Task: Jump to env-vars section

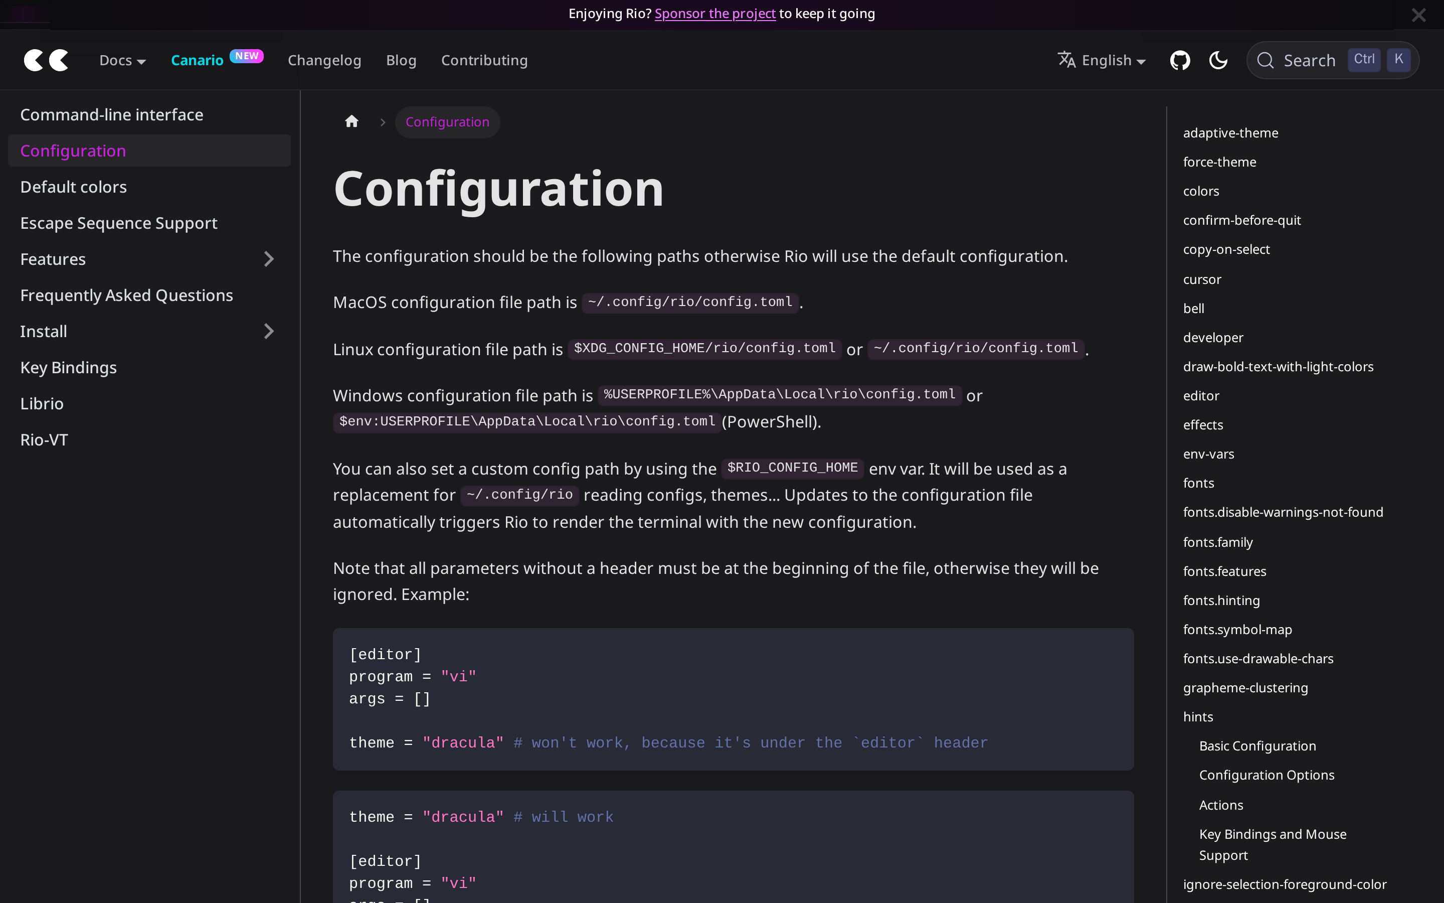Action: pyautogui.click(x=1208, y=454)
